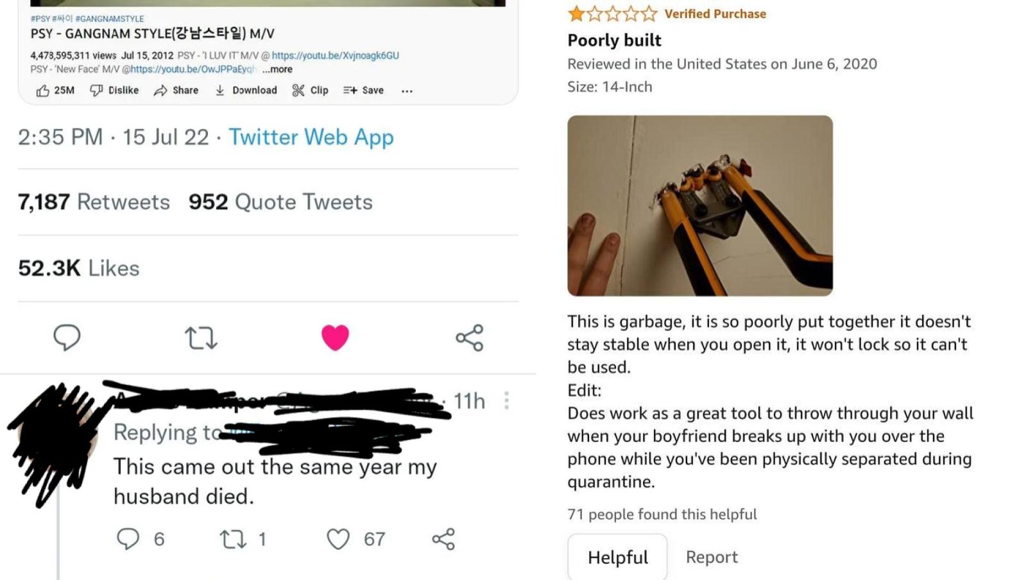Click the Report link on the review
Viewport: 1010px width, 580px height.
pyautogui.click(x=712, y=557)
